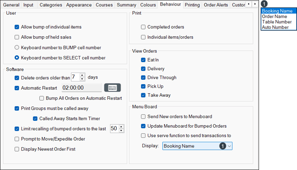The height and width of the screenshot is (170, 297).
Task: Toggle Allow bump of individual items
Action: [x=17, y=27]
